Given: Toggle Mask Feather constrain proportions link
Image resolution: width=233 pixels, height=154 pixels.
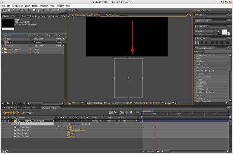Looking at the screenshot, I should point(68,130).
